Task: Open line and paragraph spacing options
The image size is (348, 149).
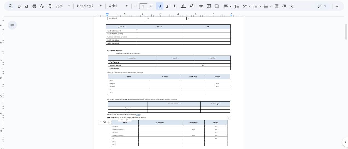Action: pyautogui.click(x=237, y=6)
